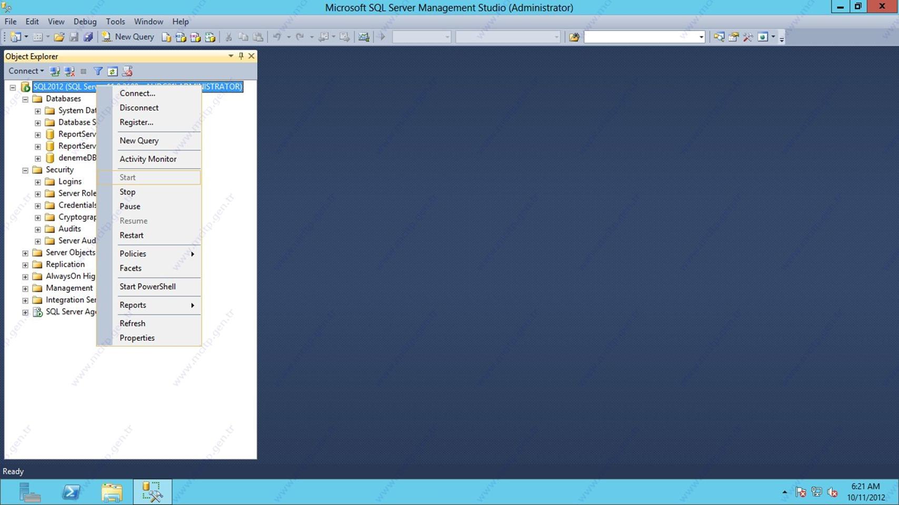The width and height of the screenshot is (899, 505).
Task: Click the Cut scissors icon
Action: pyautogui.click(x=228, y=37)
